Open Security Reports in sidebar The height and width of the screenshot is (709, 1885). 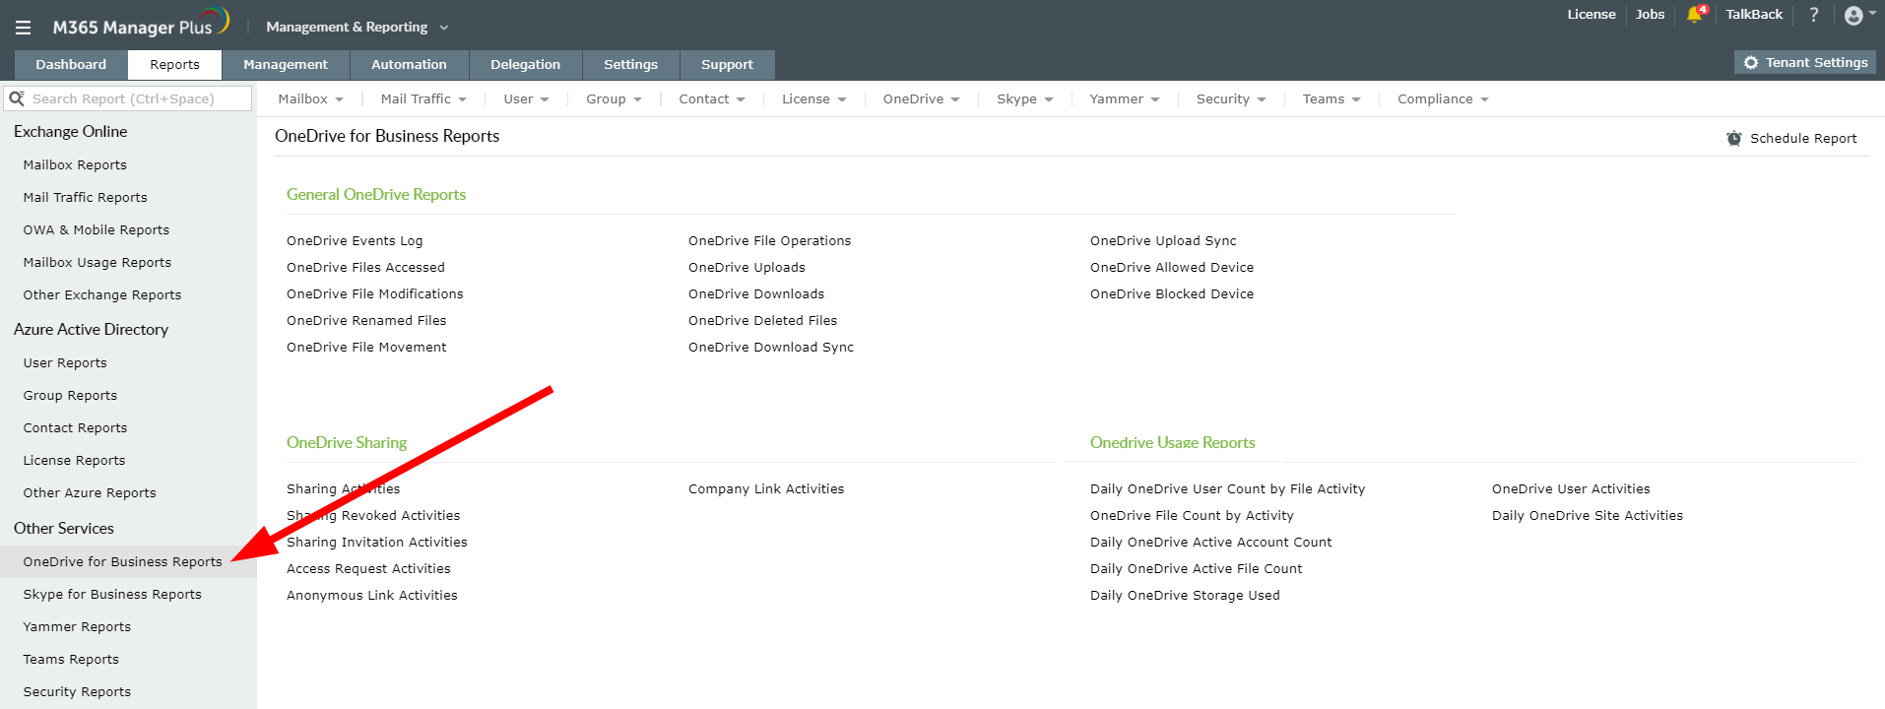pyautogui.click(x=77, y=691)
